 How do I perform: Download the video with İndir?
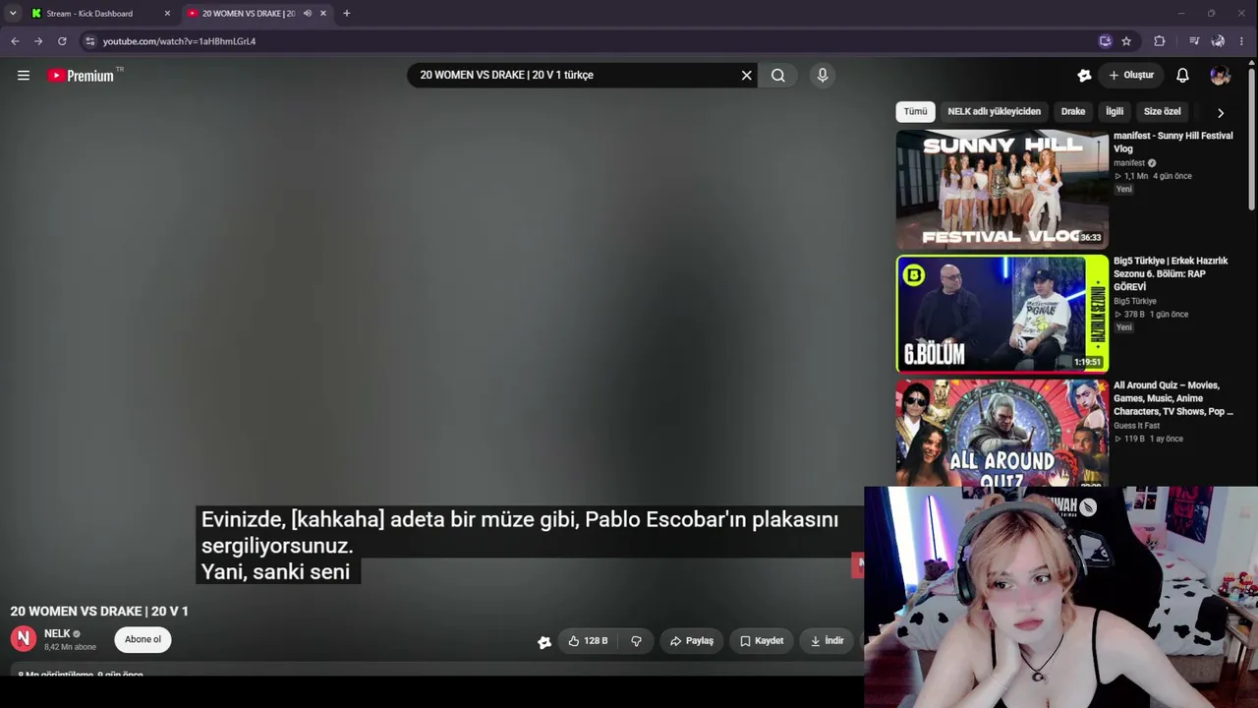tap(827, 641)
